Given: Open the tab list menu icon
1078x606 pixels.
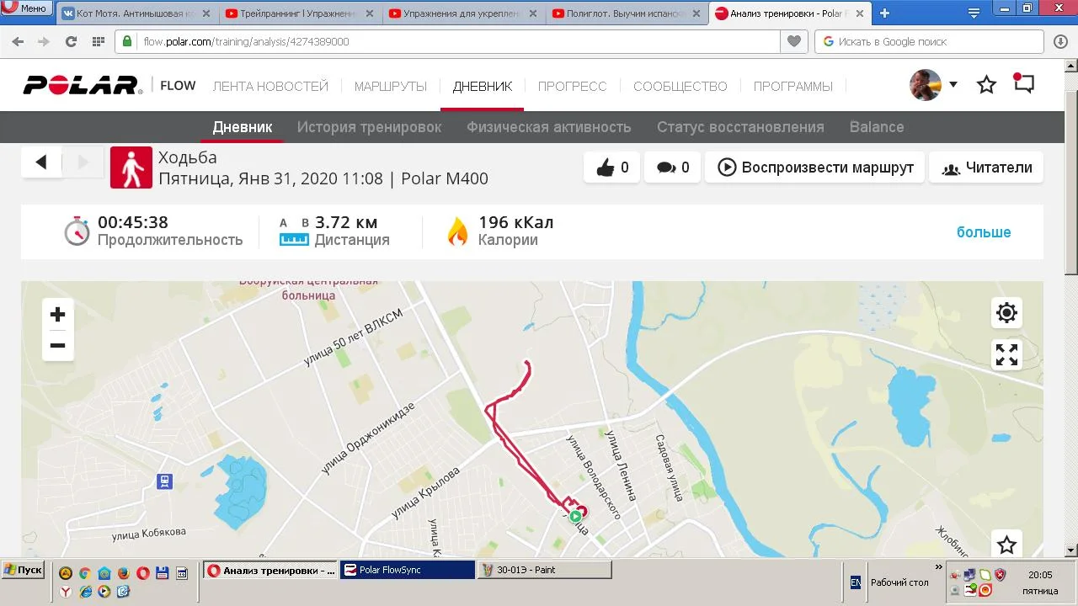Looking at the screenshot, I should 974,13.
